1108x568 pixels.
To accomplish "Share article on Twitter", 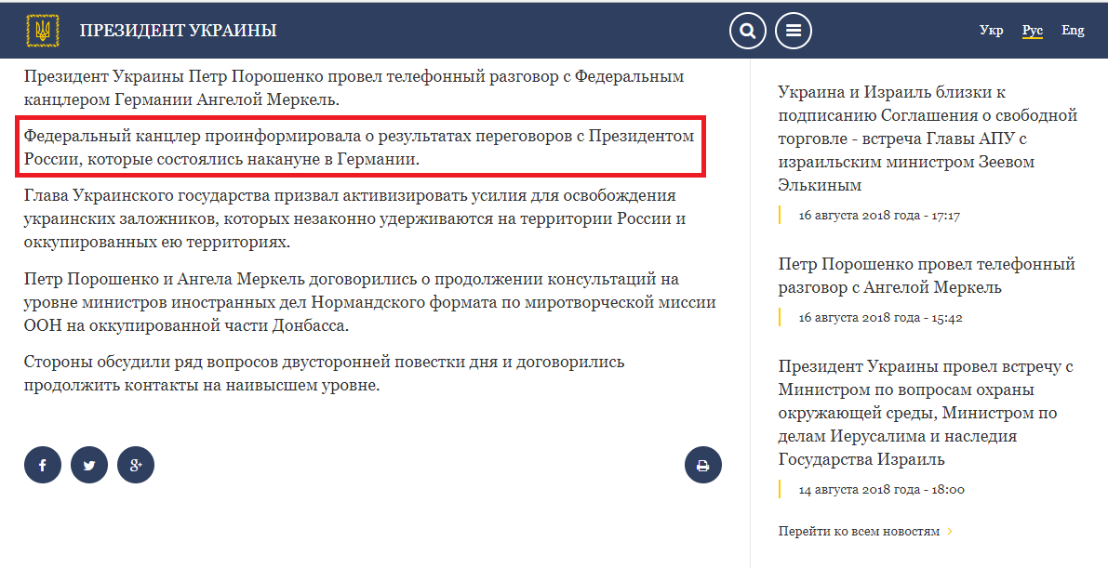I will tap(89, 465).
